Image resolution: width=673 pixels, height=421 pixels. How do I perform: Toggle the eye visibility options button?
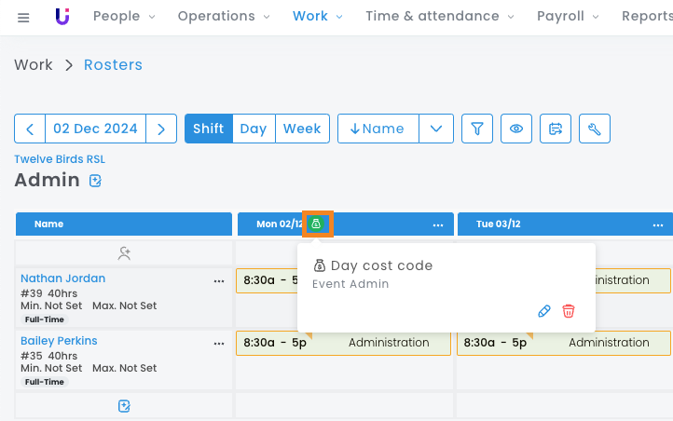(x=516, y=129)
